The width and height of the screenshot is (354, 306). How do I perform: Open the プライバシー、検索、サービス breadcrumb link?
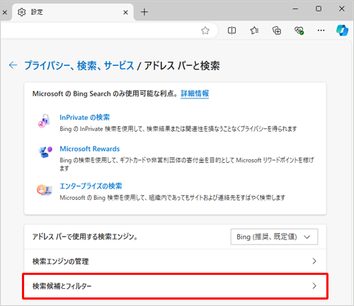coord(79,65)
